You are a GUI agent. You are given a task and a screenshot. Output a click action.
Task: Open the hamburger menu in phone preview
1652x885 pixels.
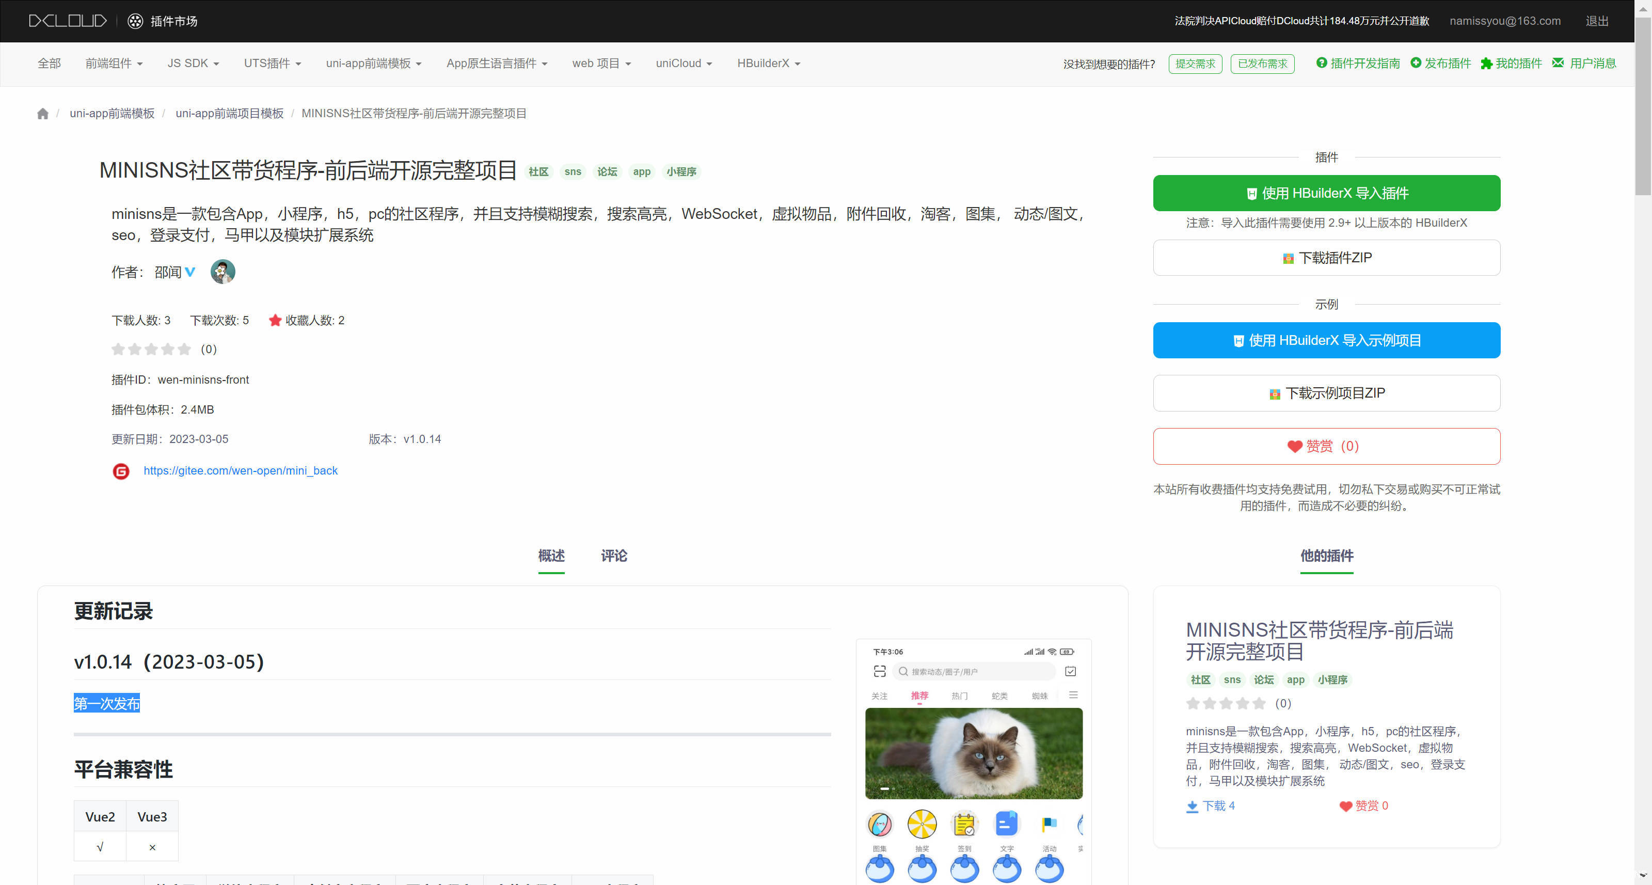pyautogui.click(x=1074, y=695)
